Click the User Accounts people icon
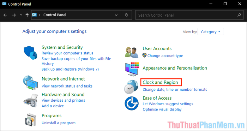247x131 pixels. coord(132,52)
